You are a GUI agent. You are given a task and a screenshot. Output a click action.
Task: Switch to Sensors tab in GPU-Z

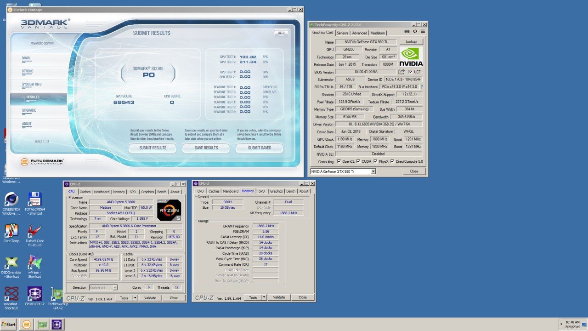click(343, 33)
